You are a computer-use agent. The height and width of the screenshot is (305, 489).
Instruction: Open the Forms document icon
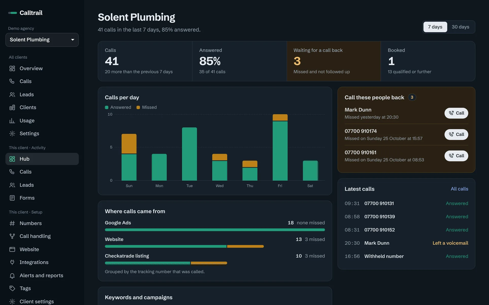(x=12, y=198)
